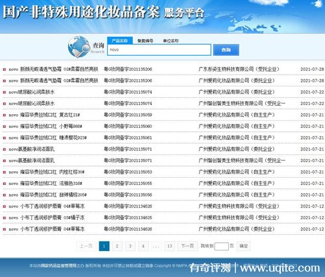
Task: Click red bullet beside 03#橘子冻 lip balm row
Action: coord(5,218)
